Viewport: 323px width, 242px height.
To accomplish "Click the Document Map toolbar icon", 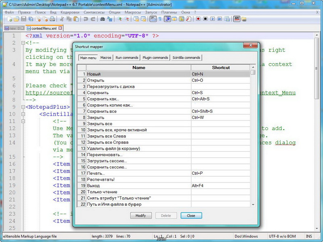I will click(x=181, y=19).
